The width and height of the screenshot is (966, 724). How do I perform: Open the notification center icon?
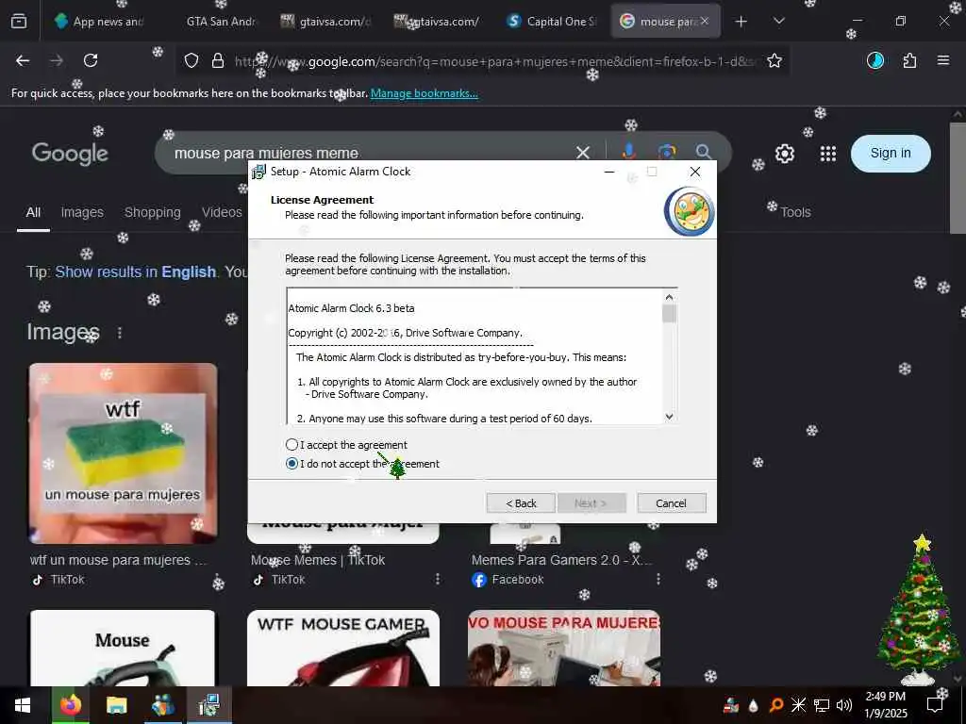935,705
